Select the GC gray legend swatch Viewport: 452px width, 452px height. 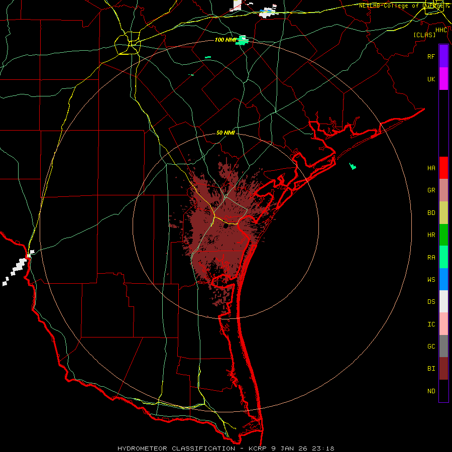point(443,346)
